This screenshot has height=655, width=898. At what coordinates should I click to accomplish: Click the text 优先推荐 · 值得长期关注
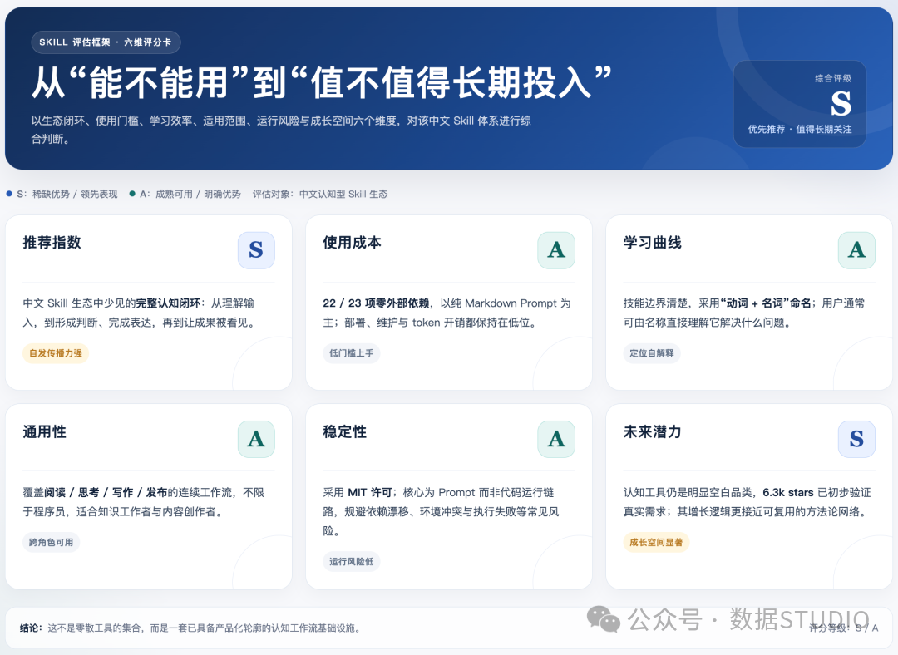[800, 130]
